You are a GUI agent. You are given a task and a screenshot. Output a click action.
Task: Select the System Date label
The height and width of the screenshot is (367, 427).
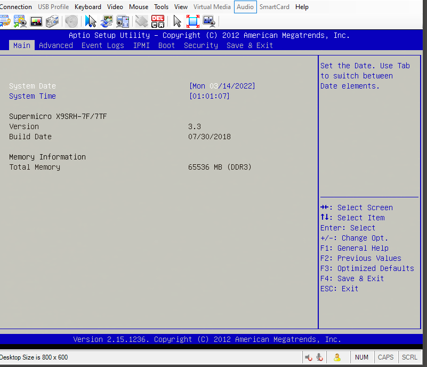click(x=33, y=86)
